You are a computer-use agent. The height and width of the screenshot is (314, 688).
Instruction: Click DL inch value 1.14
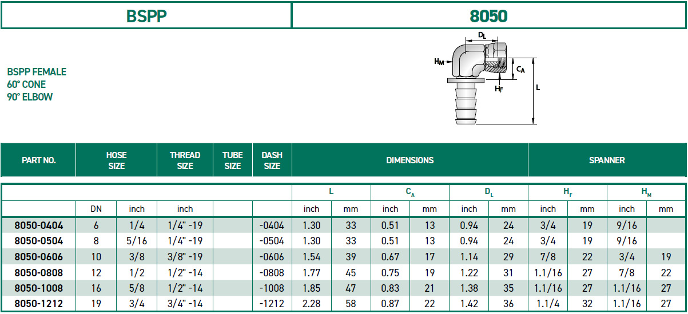pos(469,257)
